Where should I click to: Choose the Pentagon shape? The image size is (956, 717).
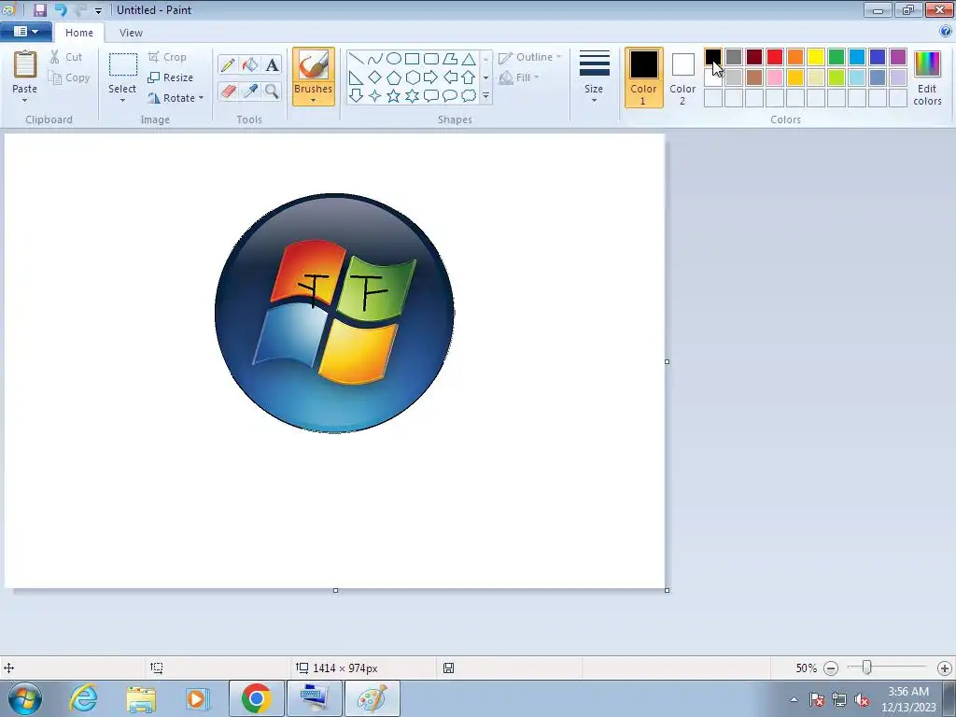click(394, 77)
